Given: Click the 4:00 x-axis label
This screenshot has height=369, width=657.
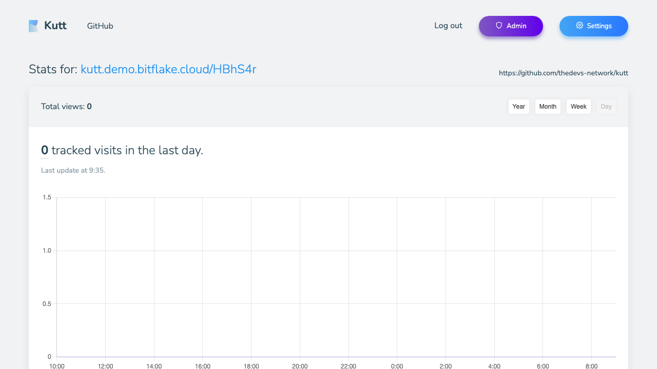Looking at the screenshot, I should tap(494, 366).
